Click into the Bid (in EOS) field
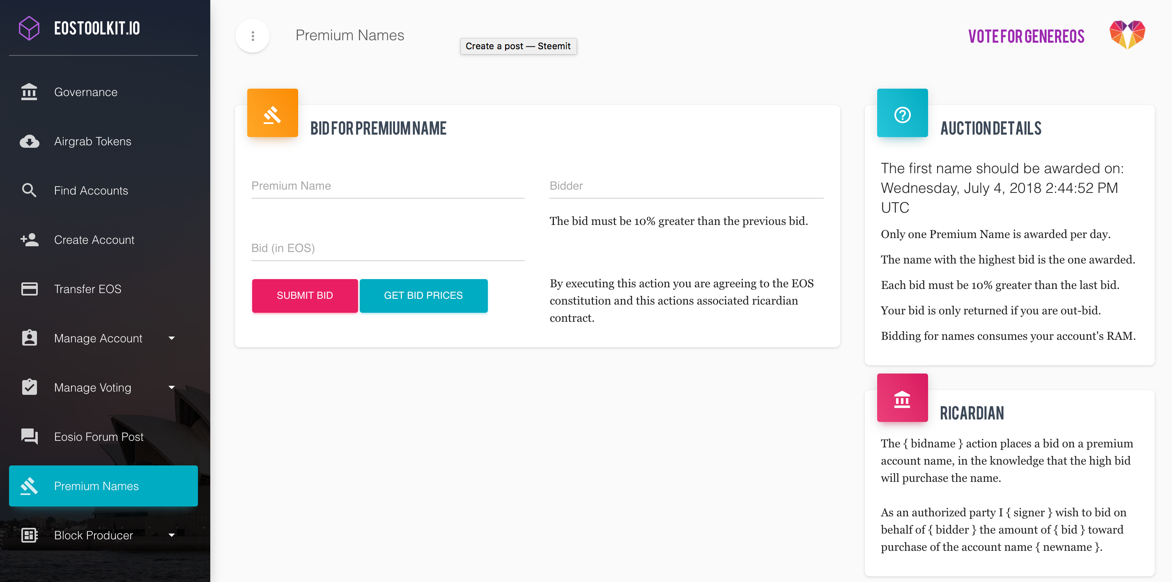Screen dimensions: 1172x582 (388, 248)
